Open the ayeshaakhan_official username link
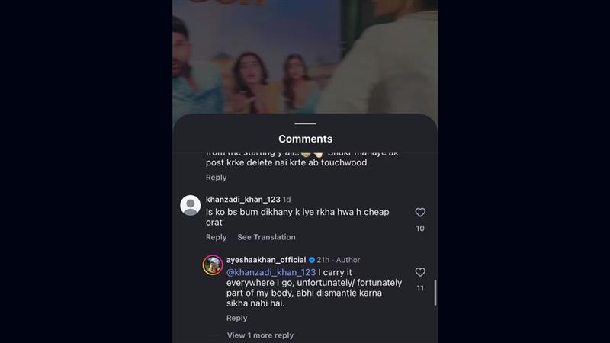Viewport: 610px width, 343px height. tap(266, 260)
